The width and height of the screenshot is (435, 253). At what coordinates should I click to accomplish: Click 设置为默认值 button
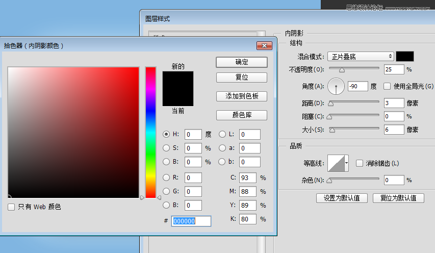pyautogui.click(x=342, y=198)
